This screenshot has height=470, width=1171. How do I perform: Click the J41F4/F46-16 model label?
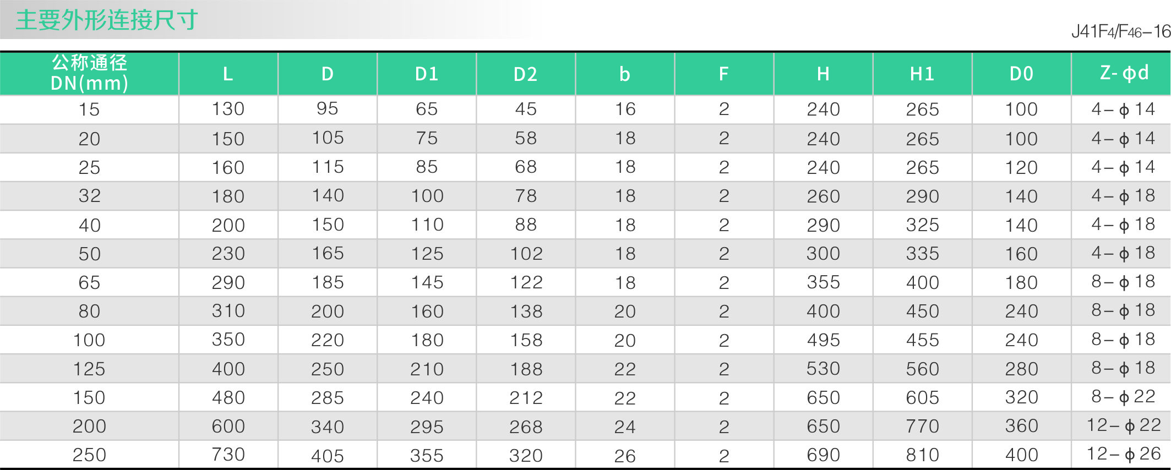tap(1120, 31)
